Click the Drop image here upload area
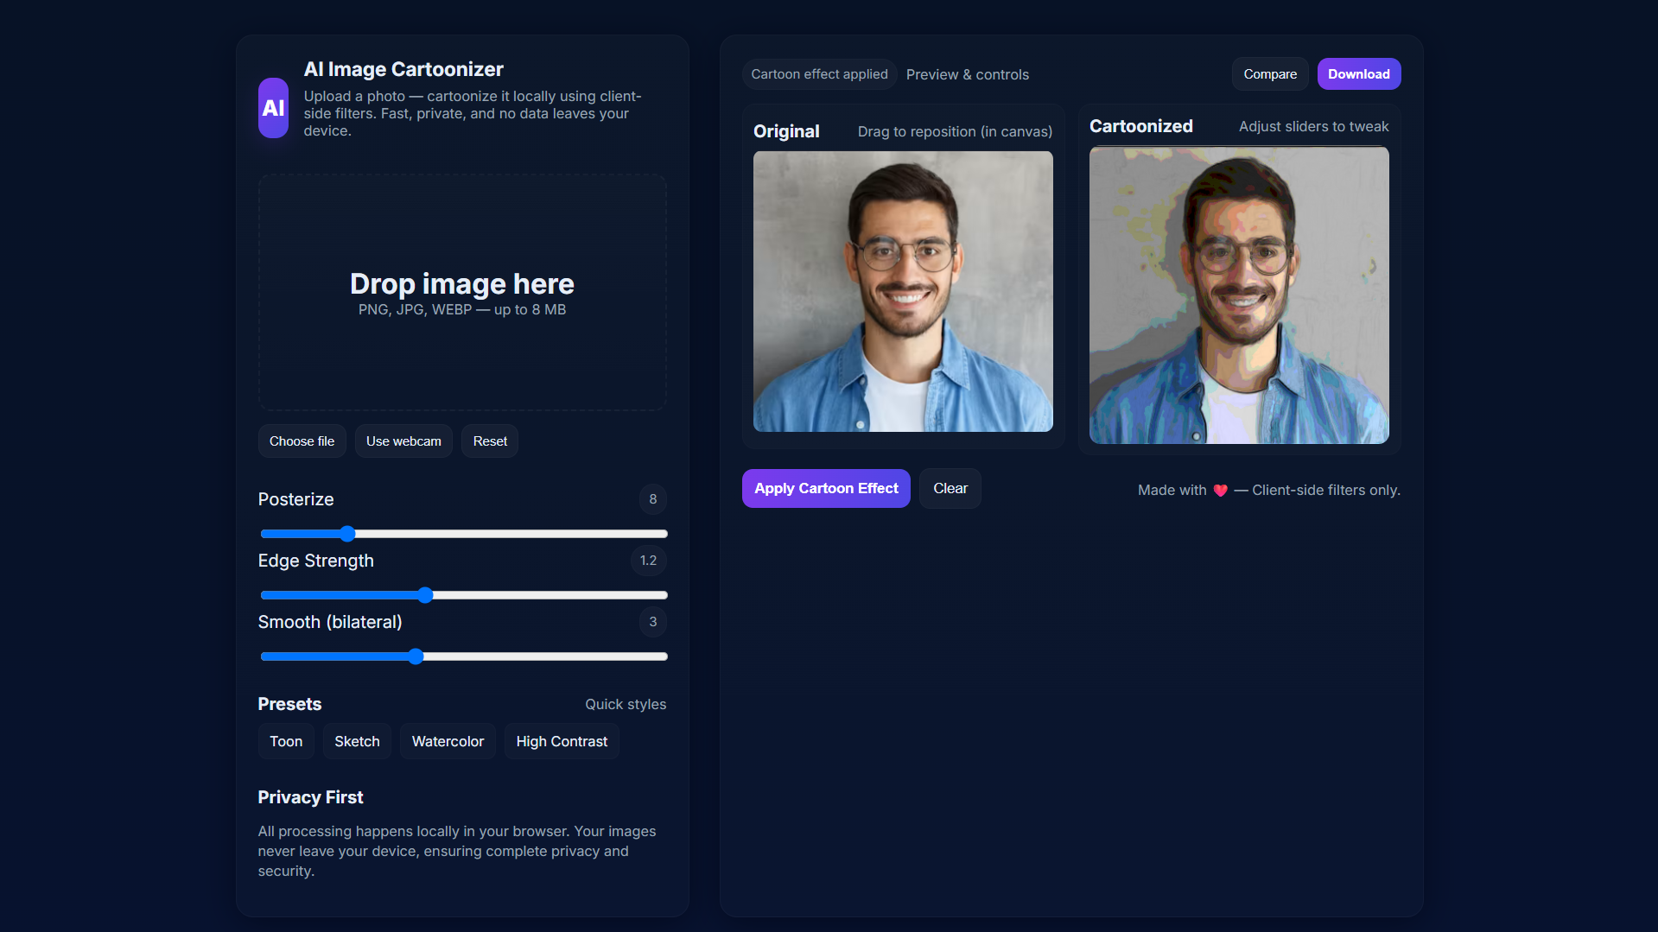 pos(462,293)
